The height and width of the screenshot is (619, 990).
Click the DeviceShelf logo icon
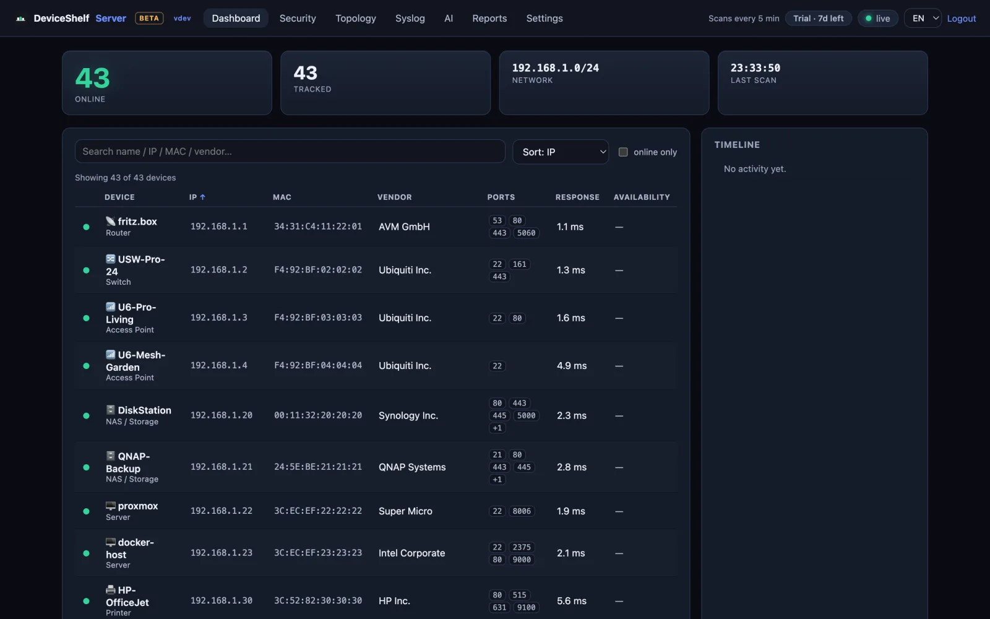point(20,19)
